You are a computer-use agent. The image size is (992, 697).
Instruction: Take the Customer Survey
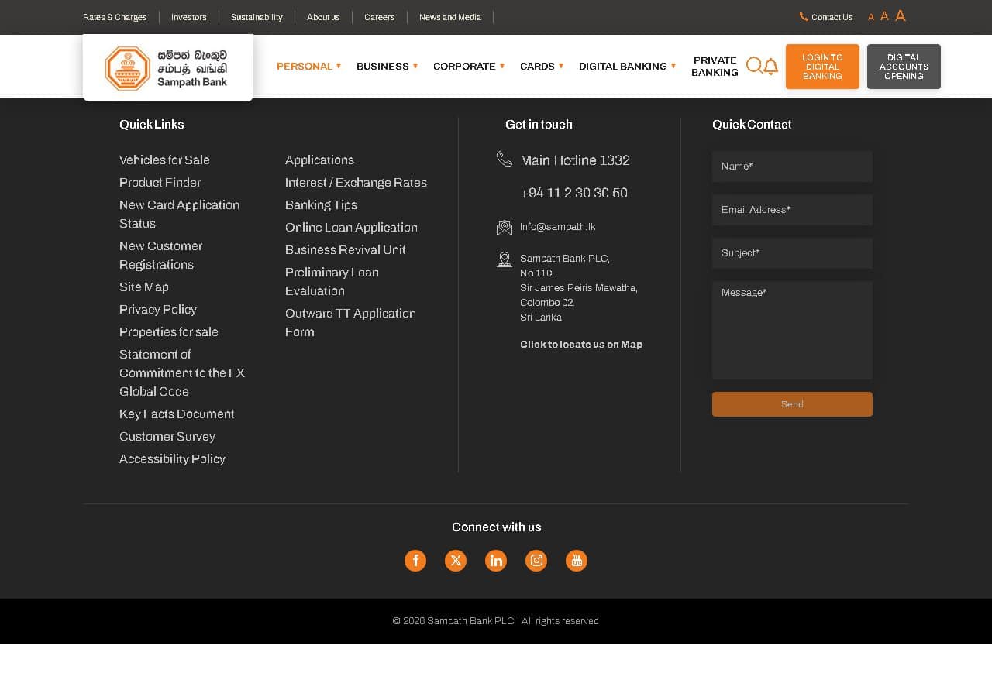[x=167, y=437]
